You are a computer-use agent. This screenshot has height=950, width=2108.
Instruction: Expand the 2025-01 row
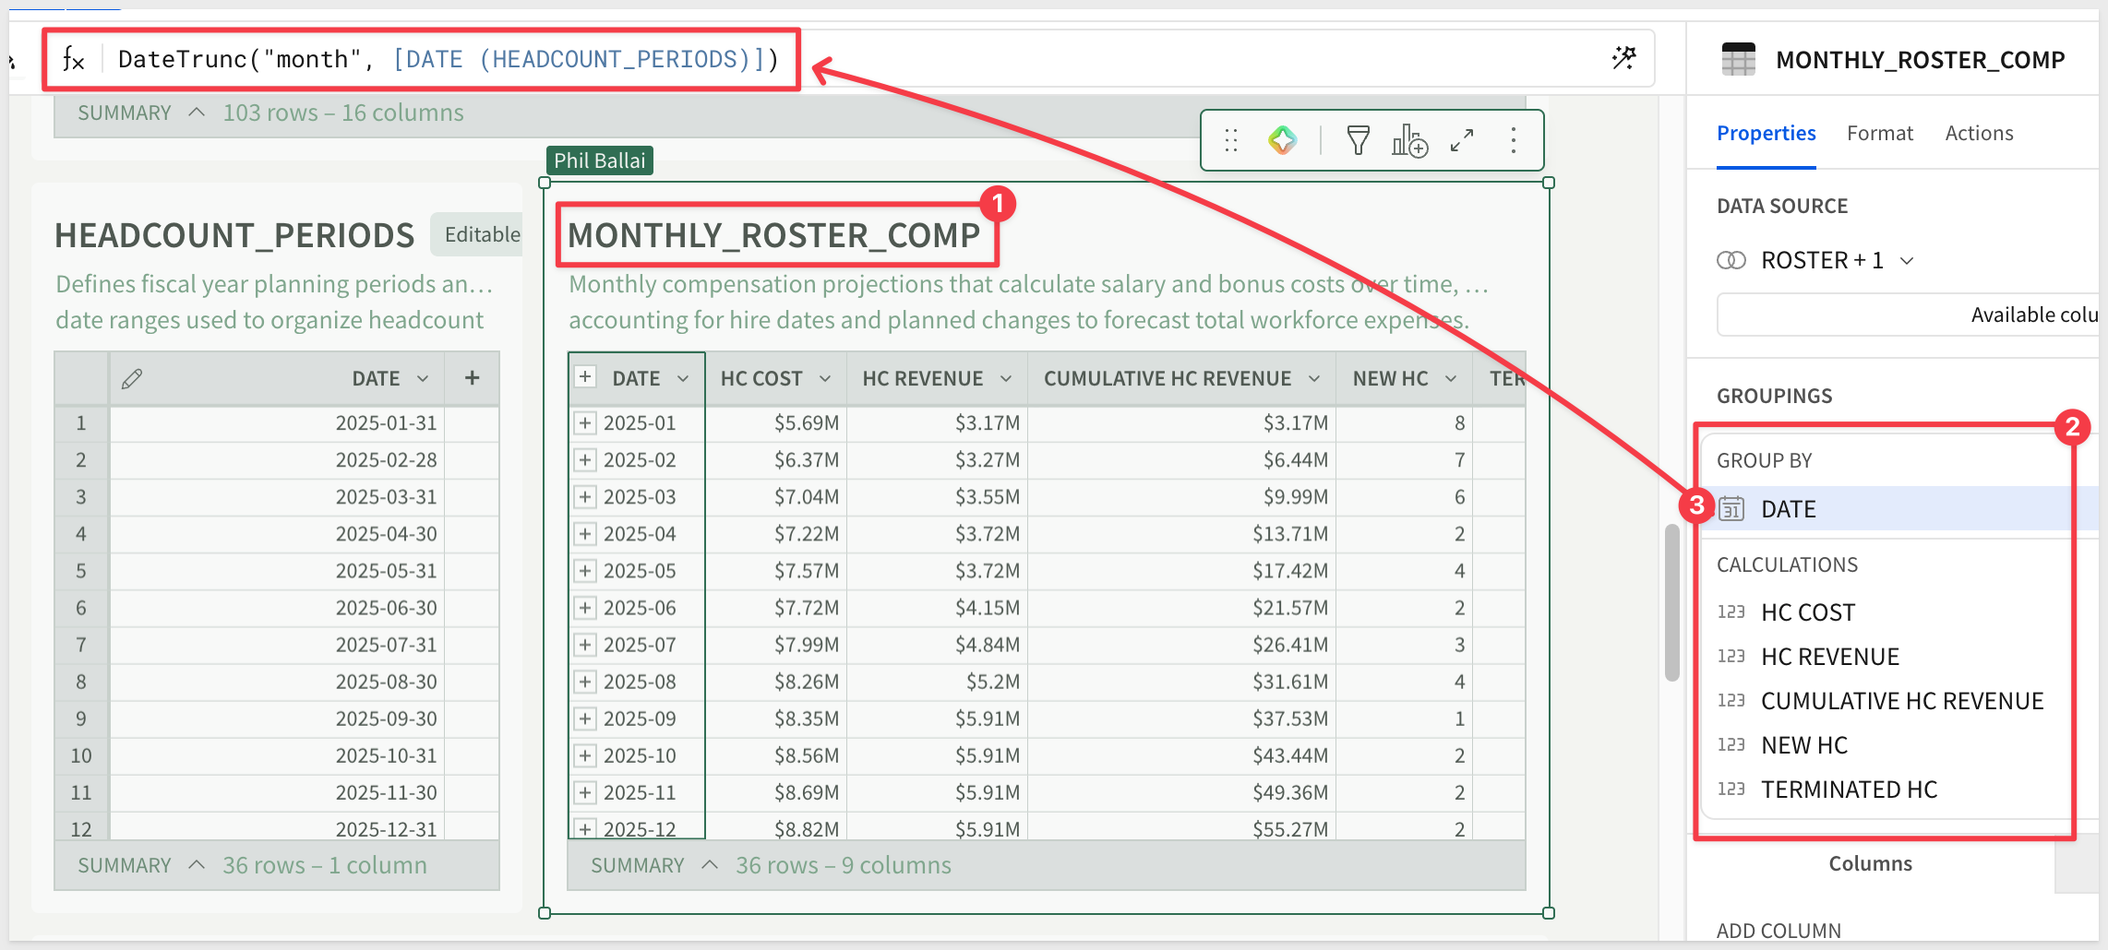tap(585, 423)
